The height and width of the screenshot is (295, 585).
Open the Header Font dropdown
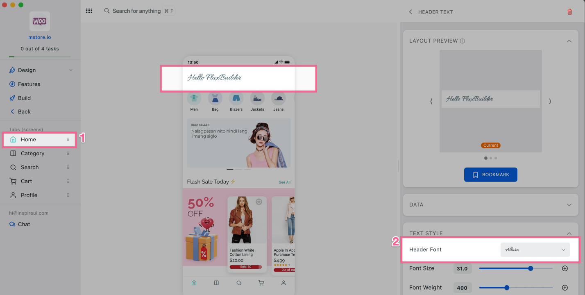(x=535, y=250)
